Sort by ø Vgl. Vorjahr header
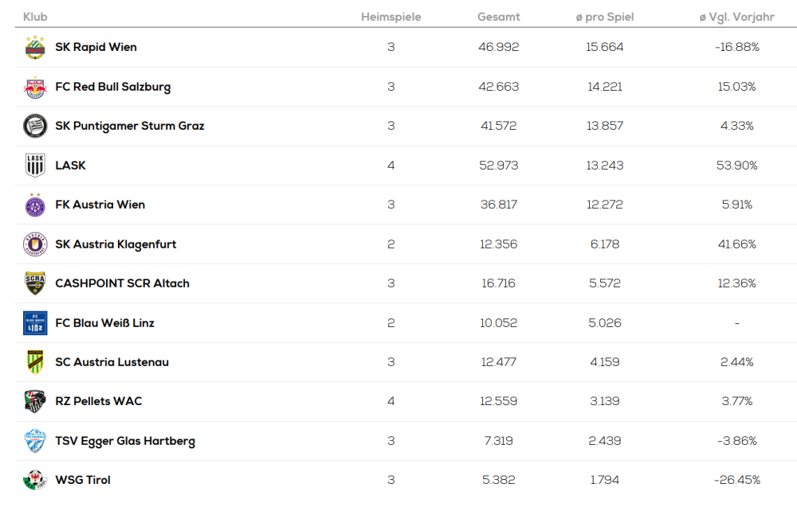This screenshot has width=797, height=507. (736, 17)
